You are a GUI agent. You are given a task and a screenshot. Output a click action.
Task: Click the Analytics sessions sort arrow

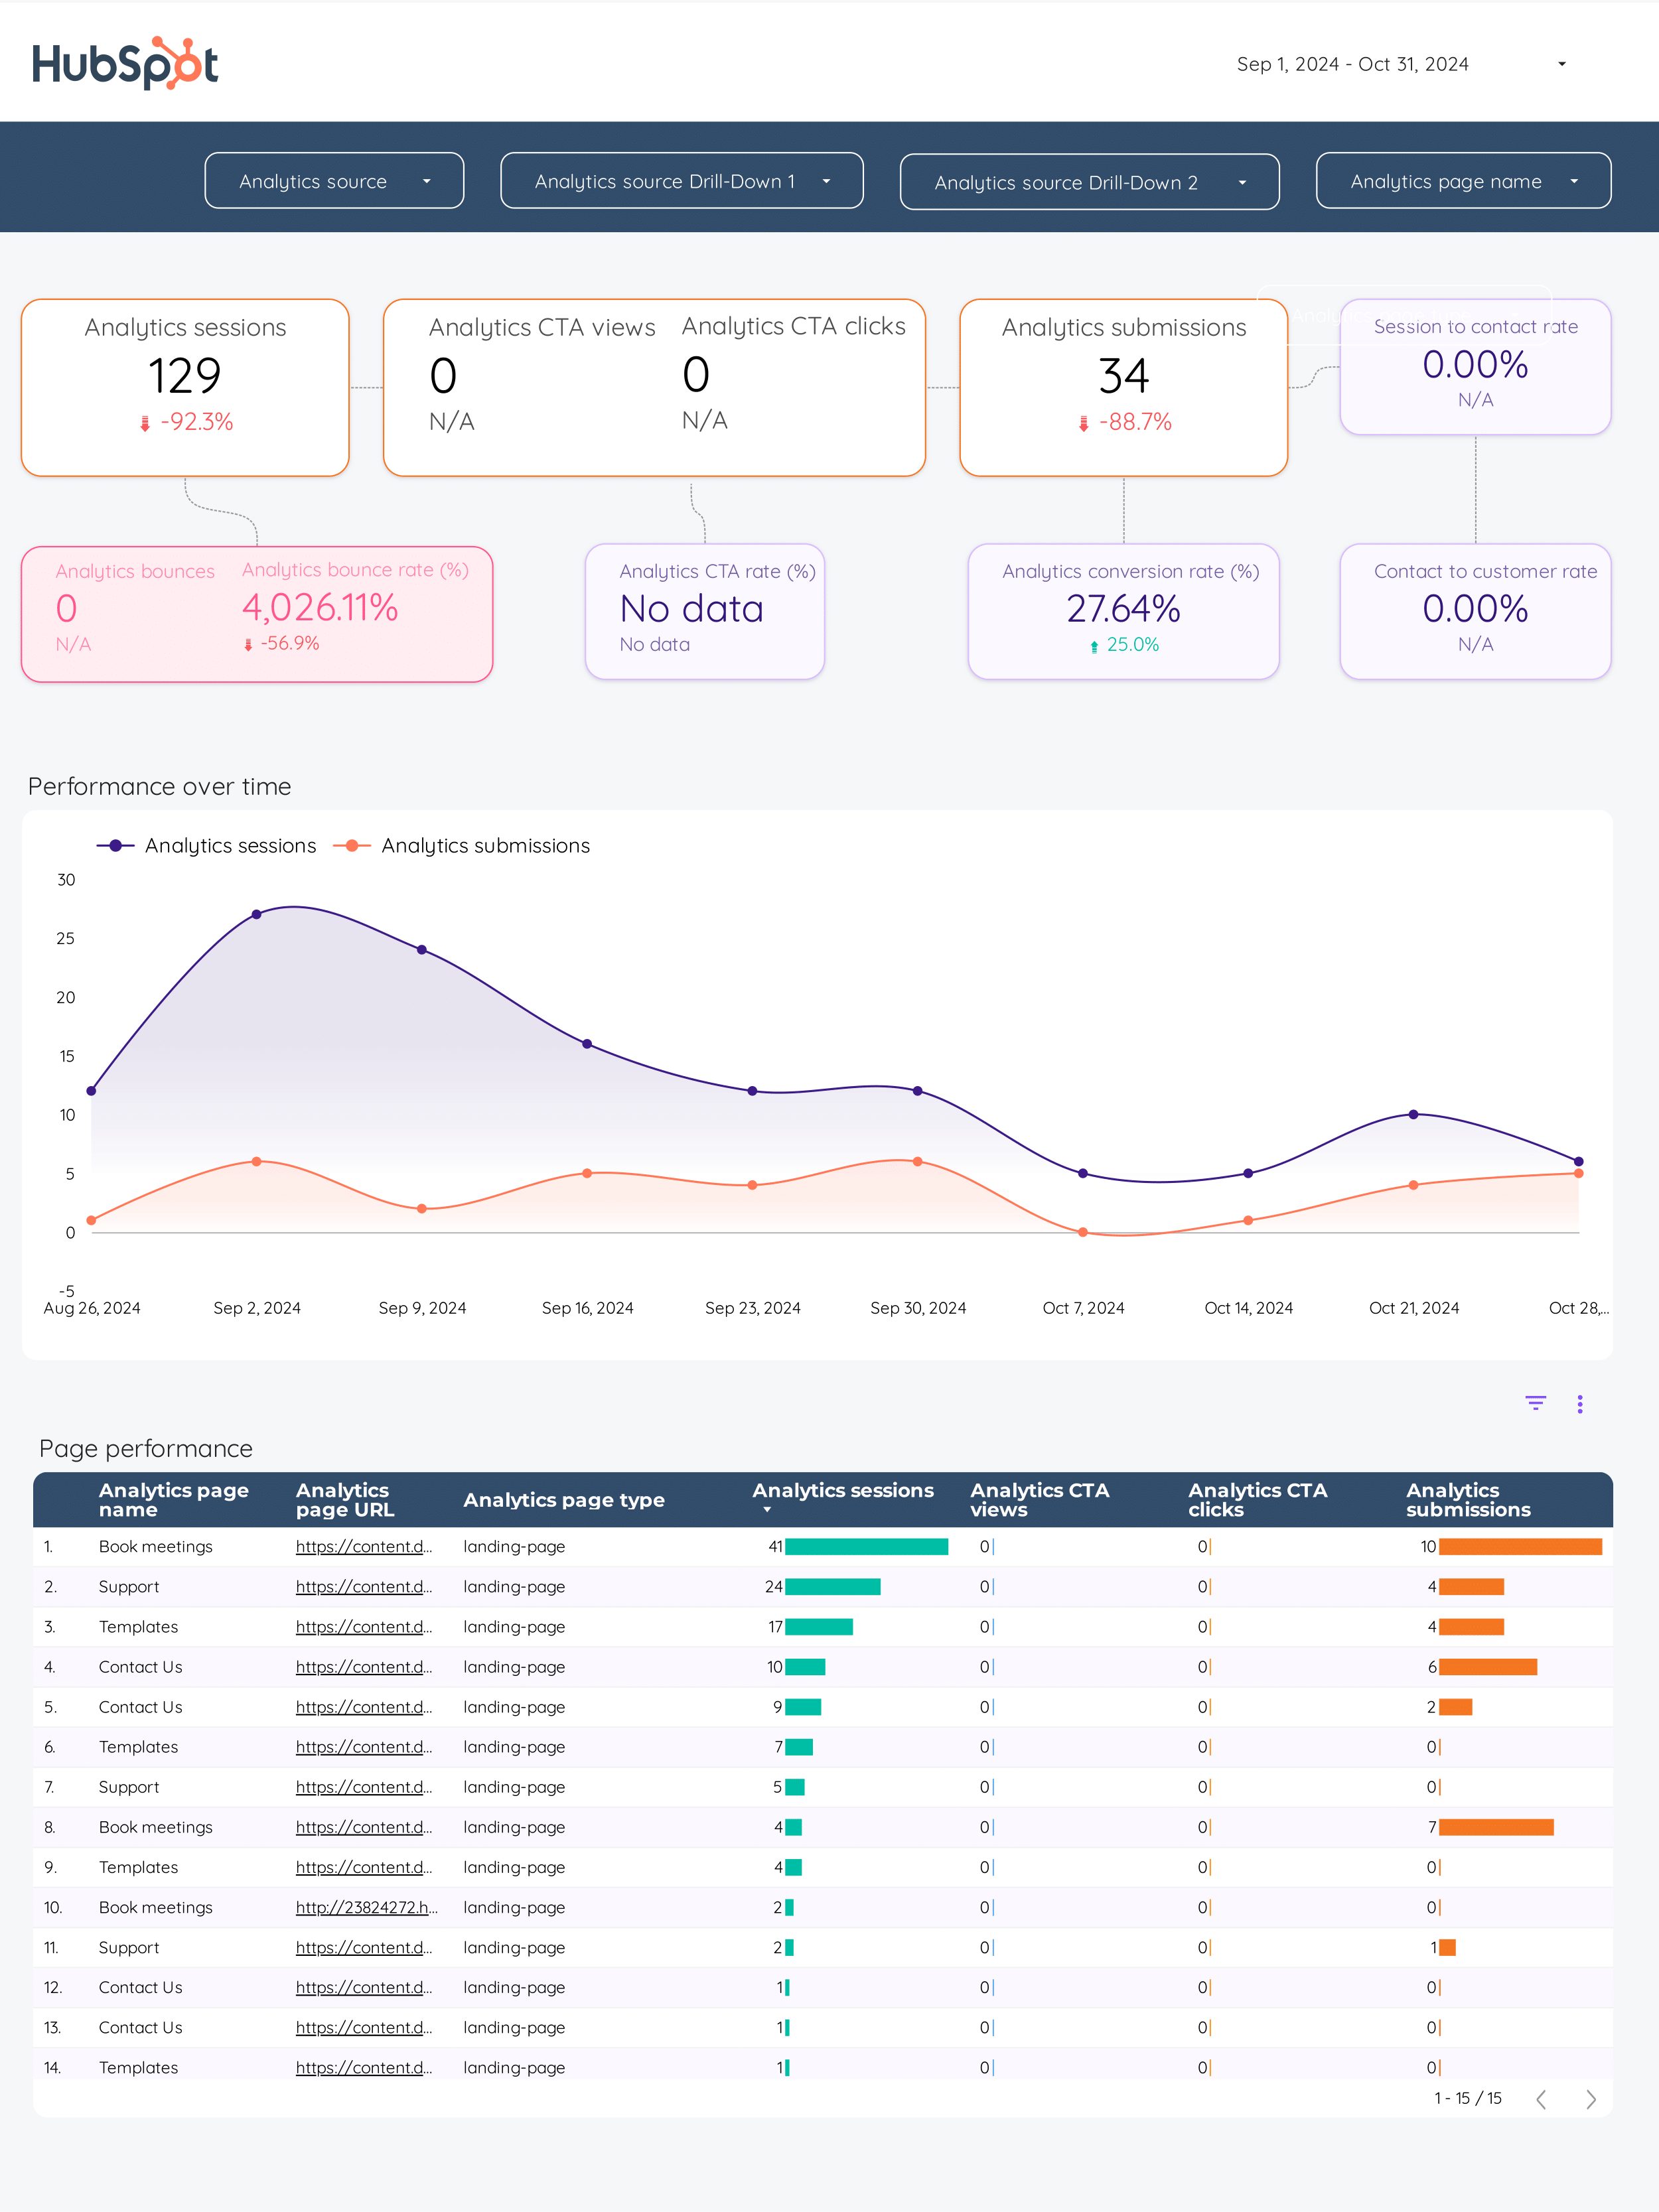[x=767, y=1510]
